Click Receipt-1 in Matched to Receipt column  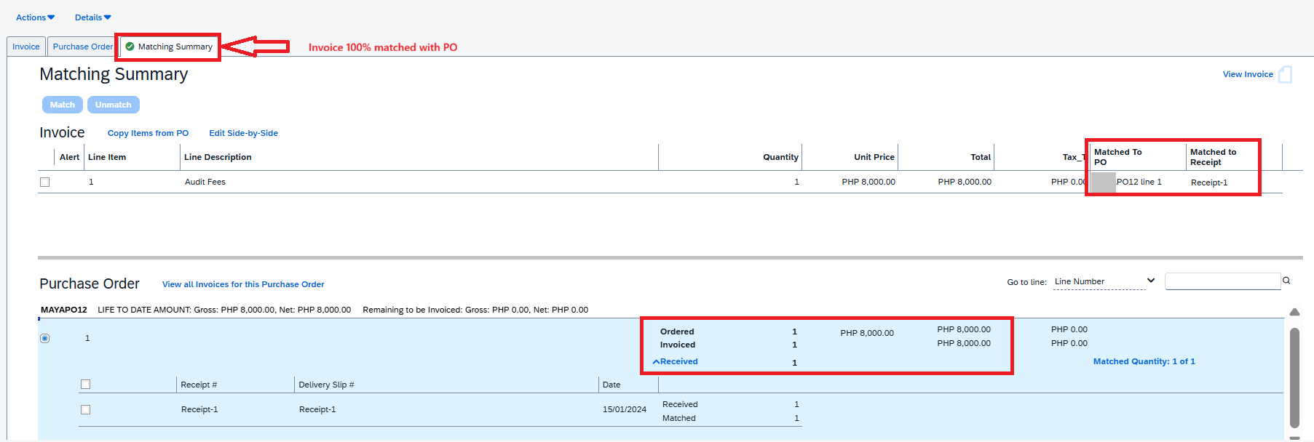tap(1209, 182)
